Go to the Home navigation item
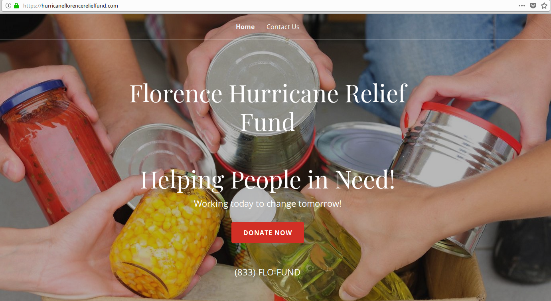Viewport: 551px width, 301px height. pos(245,27)
